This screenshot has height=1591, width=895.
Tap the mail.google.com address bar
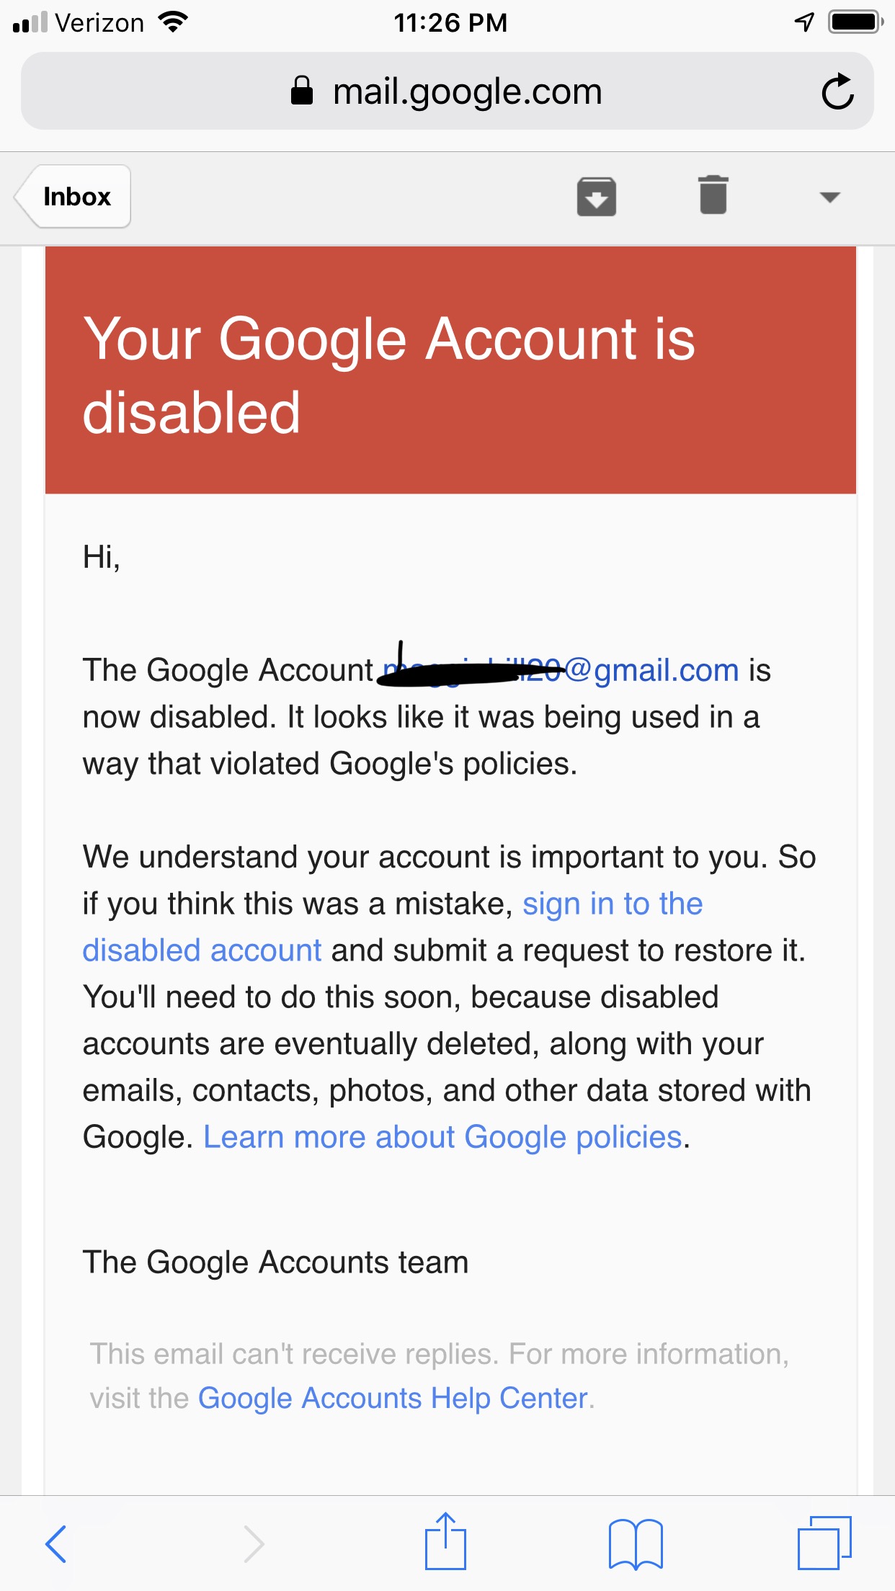467,92
